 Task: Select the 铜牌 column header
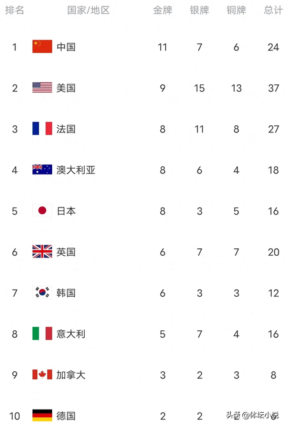(x=236, y=10)
